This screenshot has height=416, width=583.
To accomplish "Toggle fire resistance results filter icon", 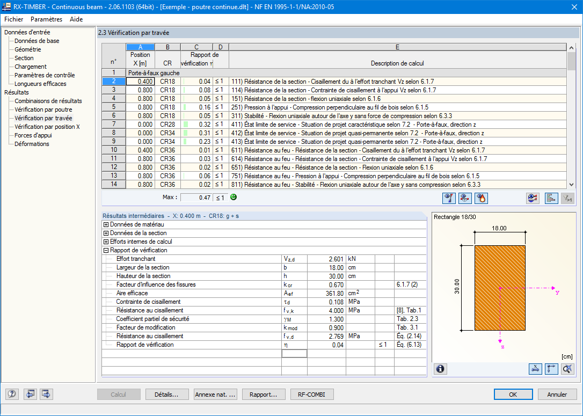I will pos(481,199).
